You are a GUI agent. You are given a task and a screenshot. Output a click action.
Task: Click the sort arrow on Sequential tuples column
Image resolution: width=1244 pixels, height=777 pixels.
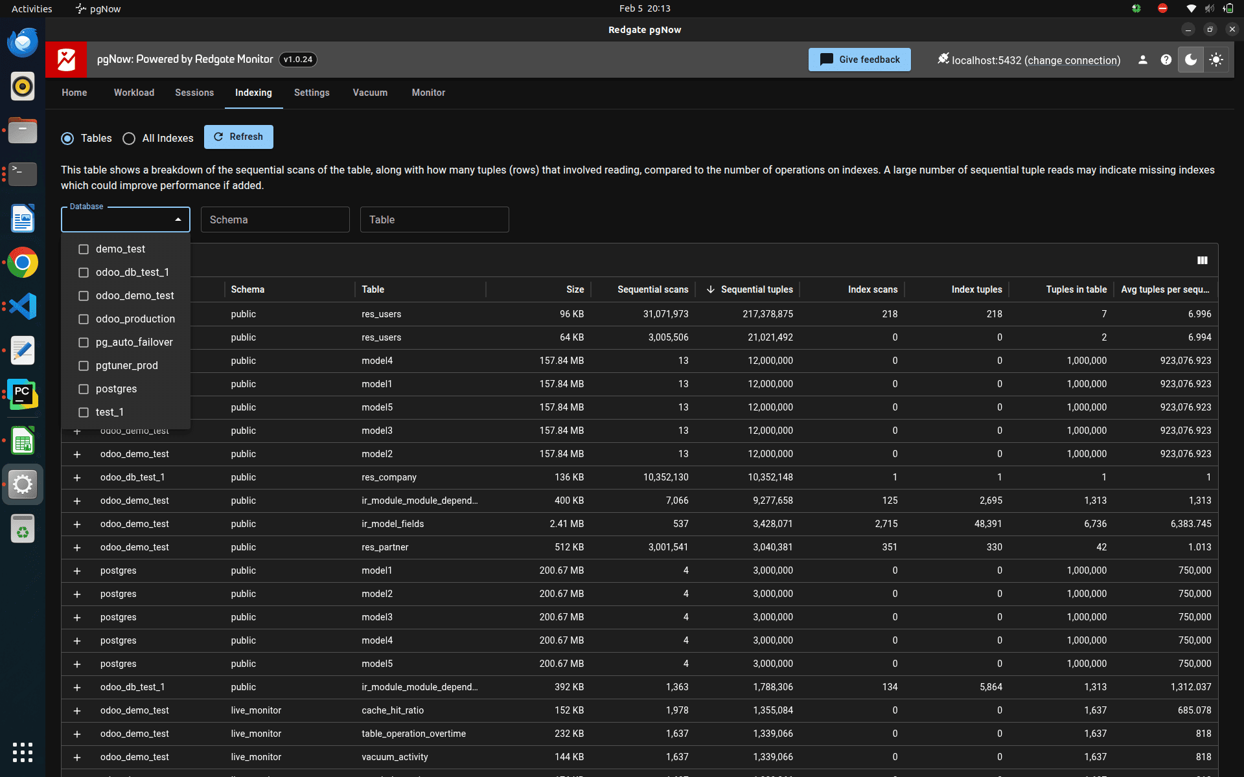click(x=710, y=289)
